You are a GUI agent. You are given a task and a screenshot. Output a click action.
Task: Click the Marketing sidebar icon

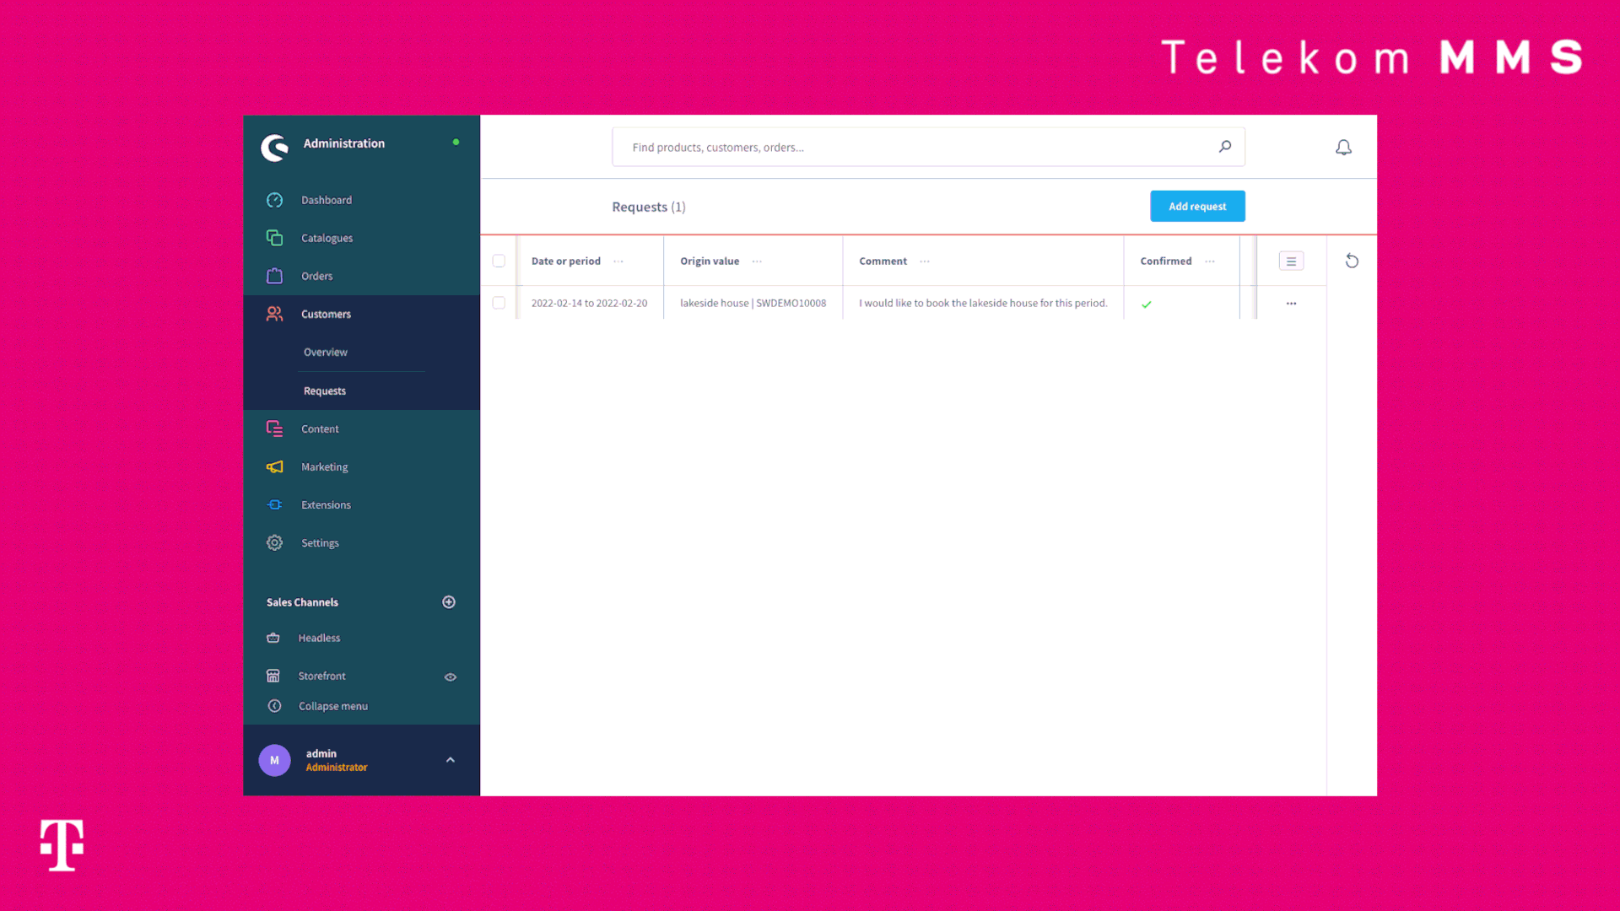pos(275,466)
